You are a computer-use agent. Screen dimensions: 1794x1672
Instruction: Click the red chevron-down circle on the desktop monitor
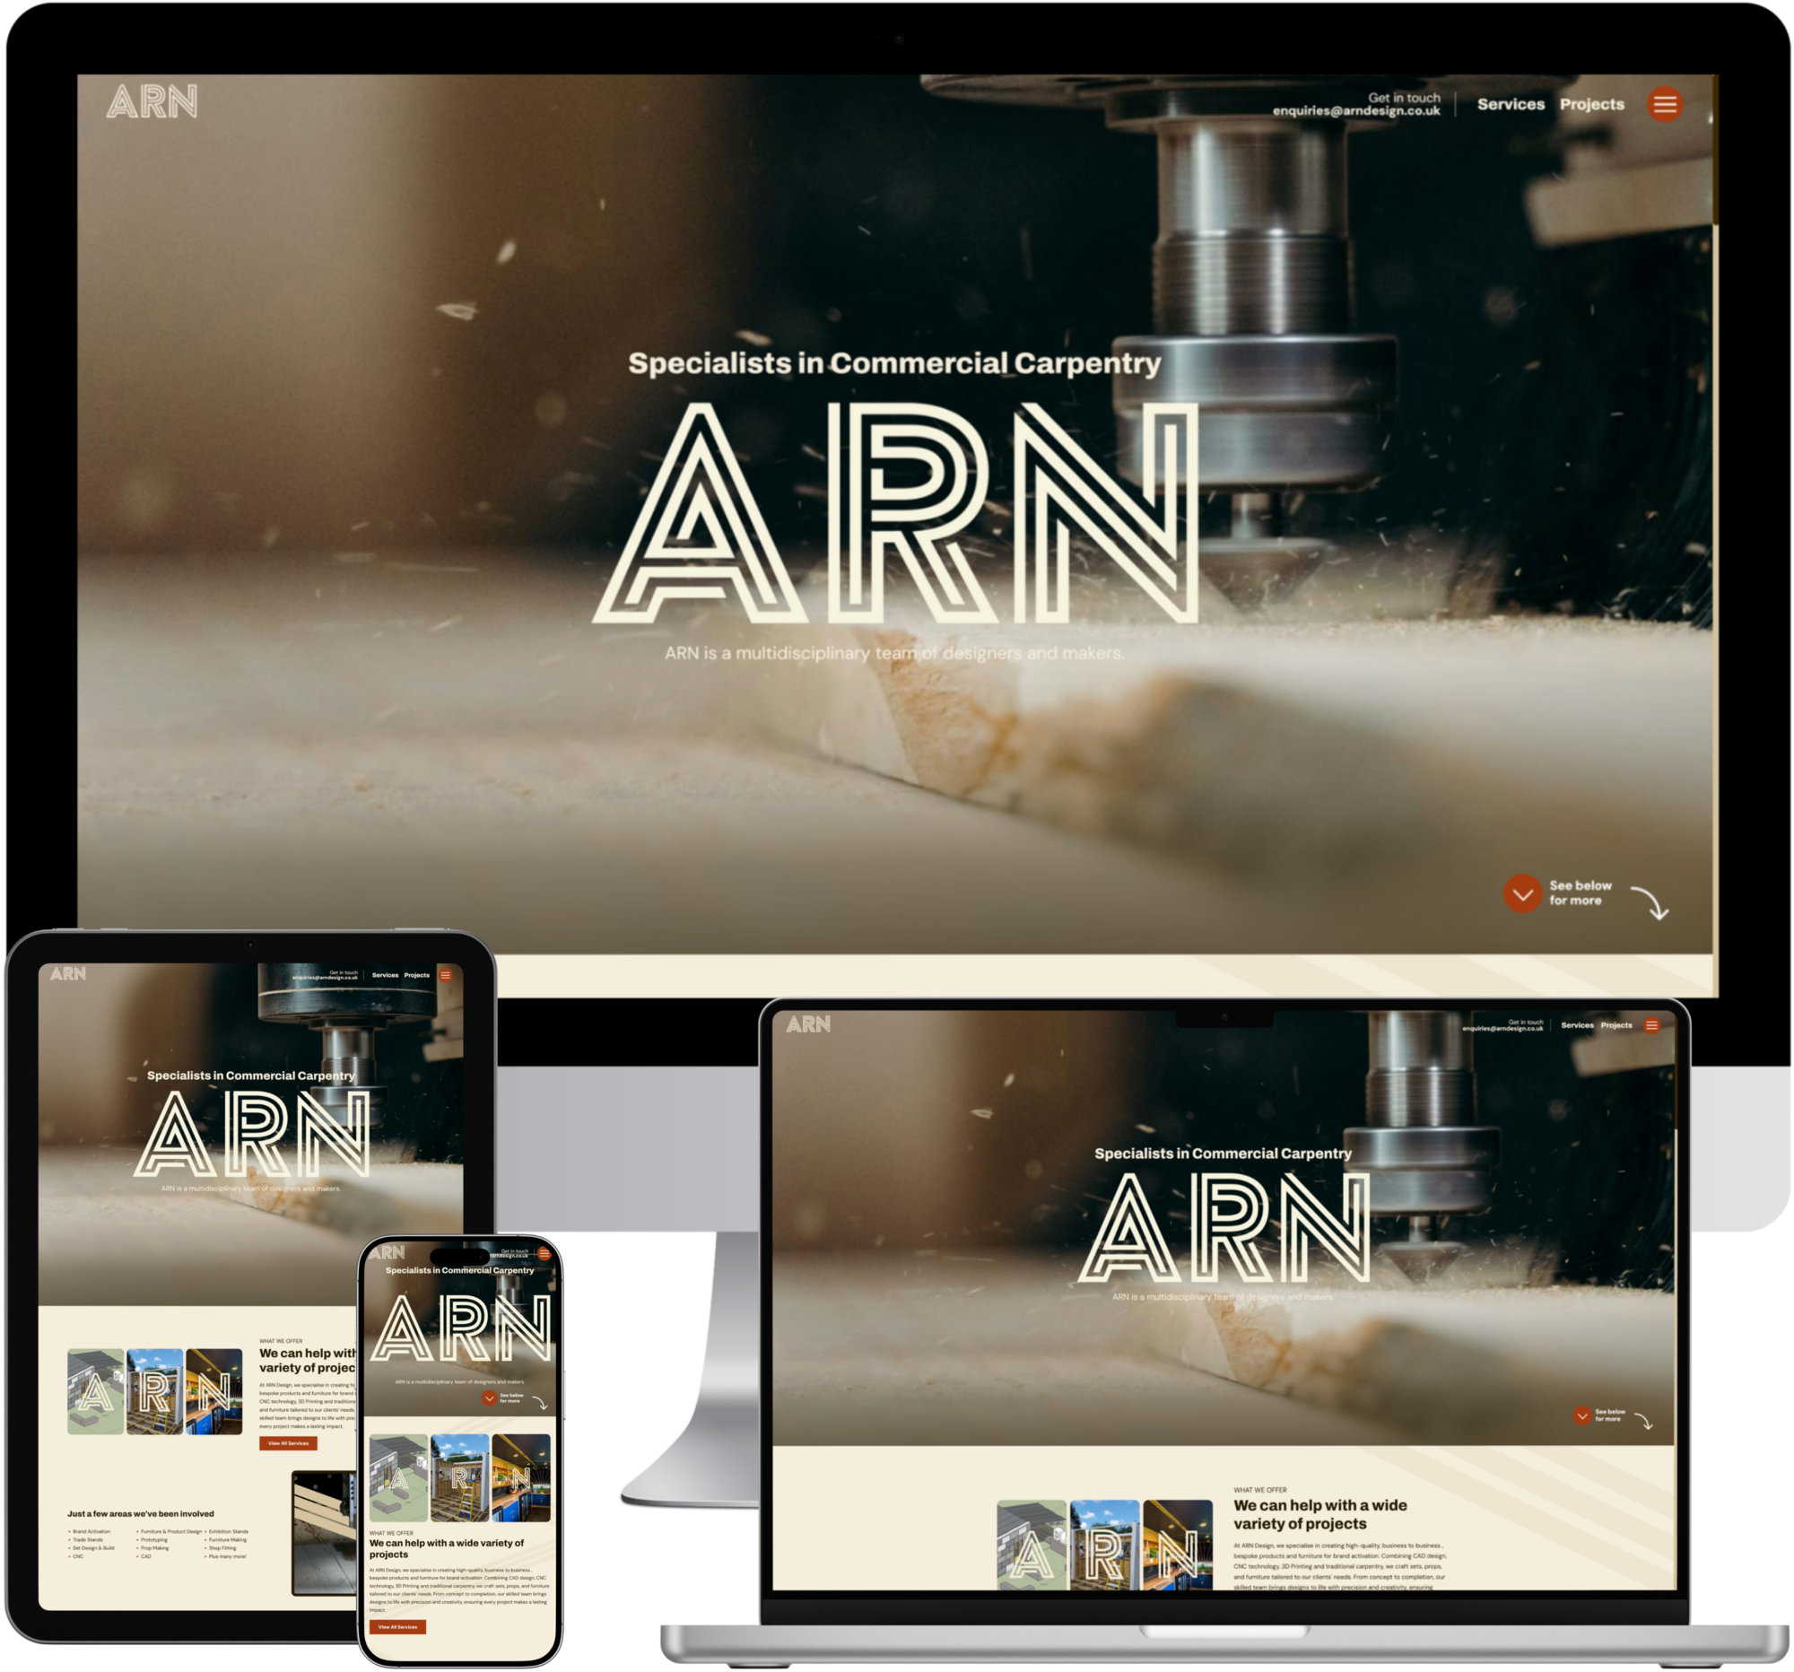pyautogui.click(x=1521, y=893)
